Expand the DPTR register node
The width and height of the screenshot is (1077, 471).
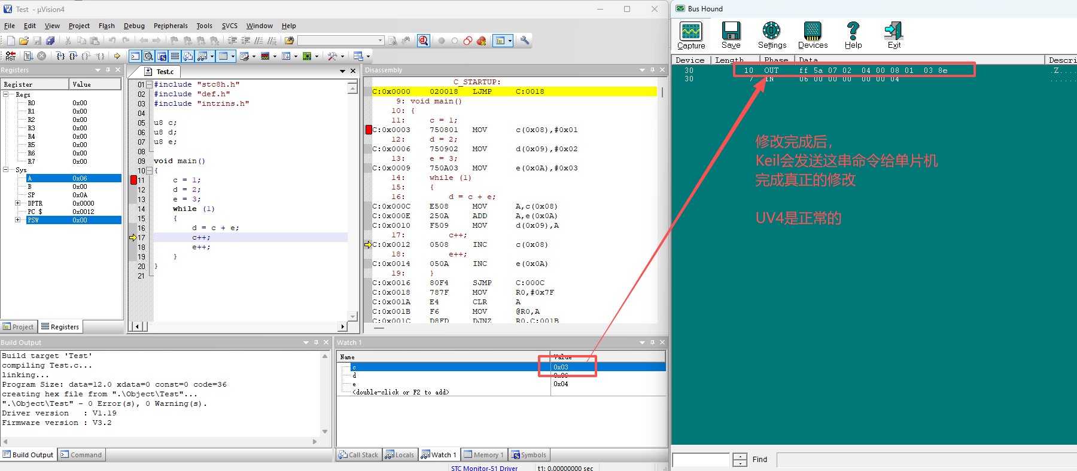pos(17,203)
